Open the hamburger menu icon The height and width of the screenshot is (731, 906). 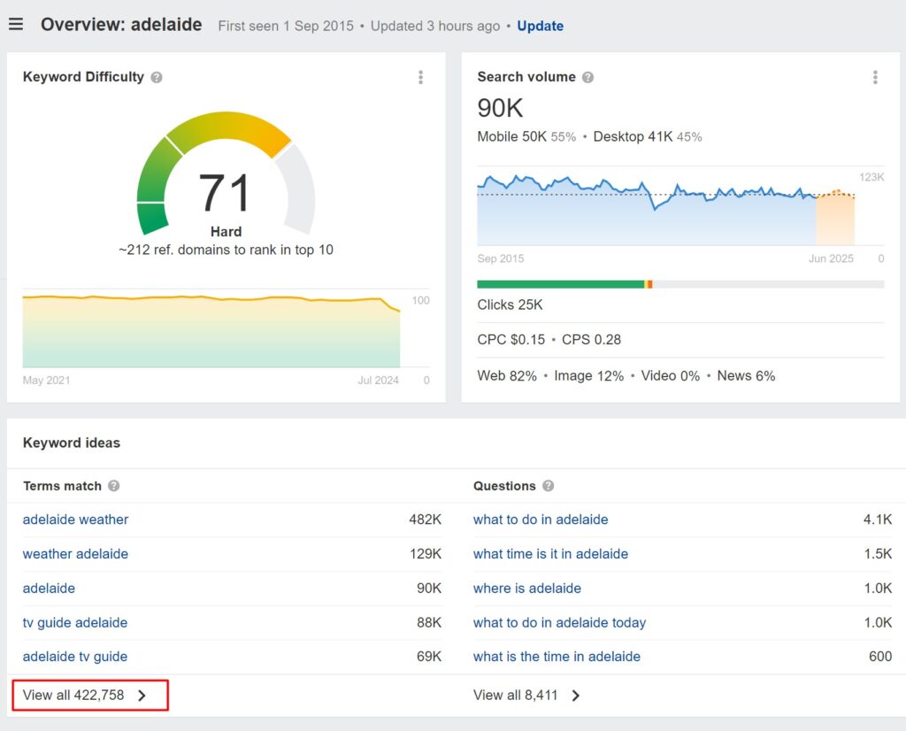tap(16, 24)
